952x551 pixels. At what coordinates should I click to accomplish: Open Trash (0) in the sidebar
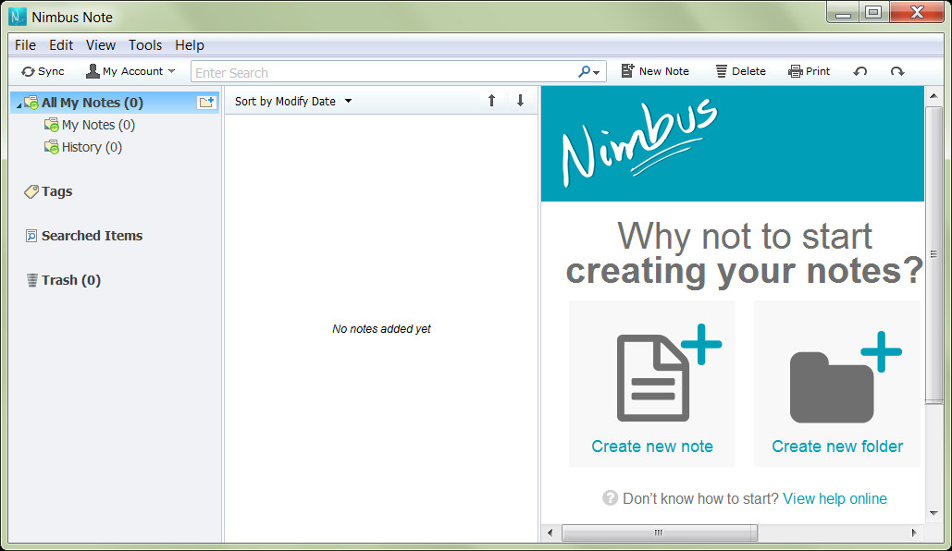pyautogui.click(x=63, y=280)
